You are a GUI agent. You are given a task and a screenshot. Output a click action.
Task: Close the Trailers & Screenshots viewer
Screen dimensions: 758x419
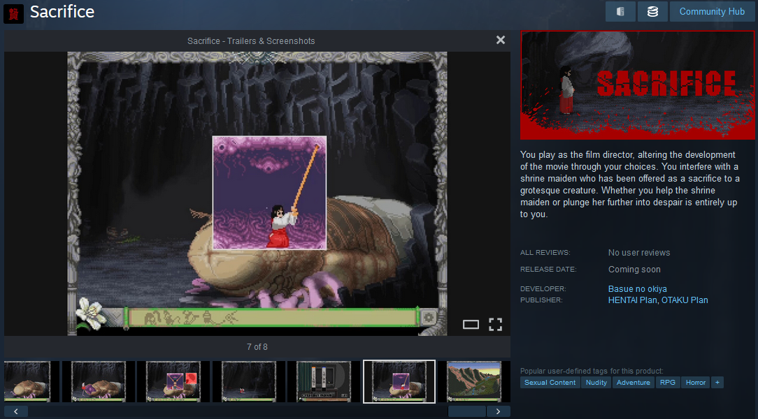(501, 40)
